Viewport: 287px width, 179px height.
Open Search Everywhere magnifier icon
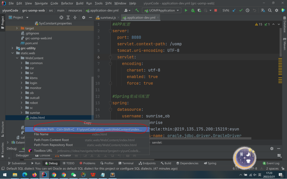(x=270, y=11)
